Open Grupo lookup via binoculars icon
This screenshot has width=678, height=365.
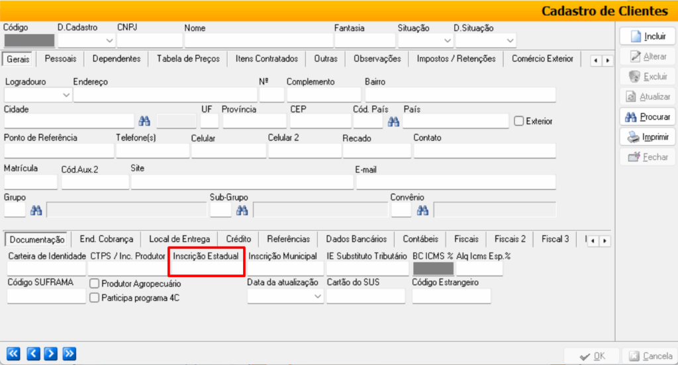(36, 210)
